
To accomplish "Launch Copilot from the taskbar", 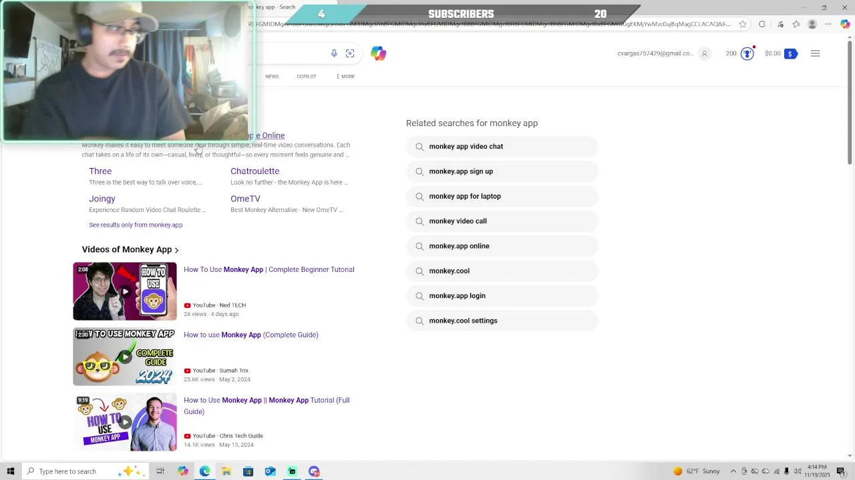I will 183,471.
